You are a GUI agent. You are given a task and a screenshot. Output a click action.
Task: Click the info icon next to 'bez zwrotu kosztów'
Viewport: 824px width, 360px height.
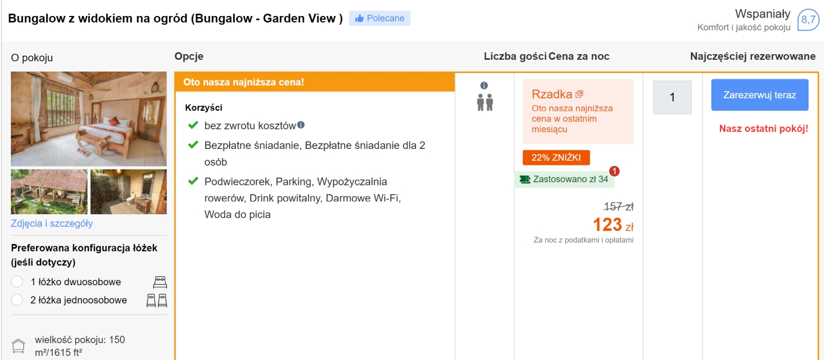(301, 125)
